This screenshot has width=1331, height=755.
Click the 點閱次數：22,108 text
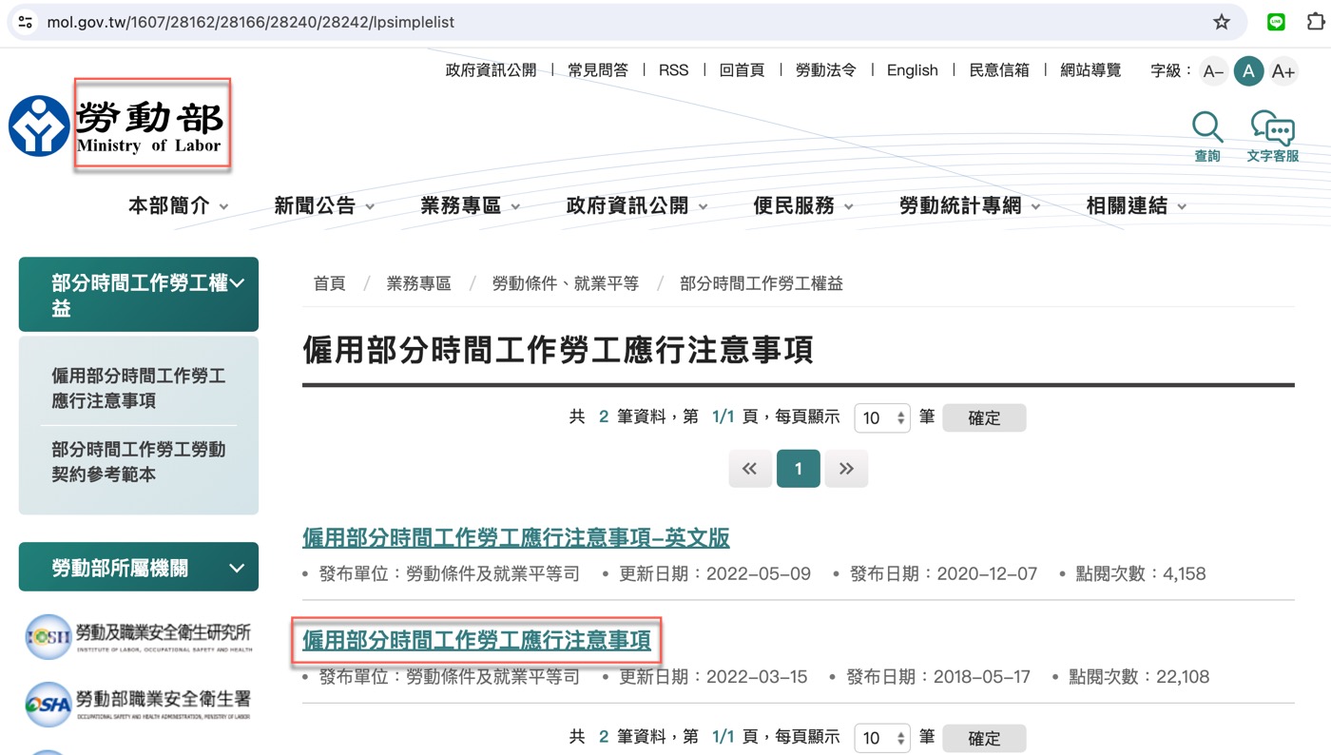pyautogui.click(x=1139, y=677)
